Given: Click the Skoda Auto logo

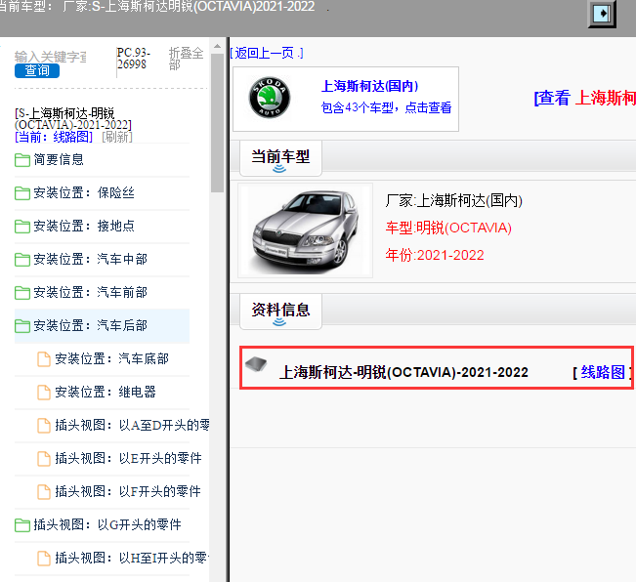Looking at the screenshot, I should [270, 98].
